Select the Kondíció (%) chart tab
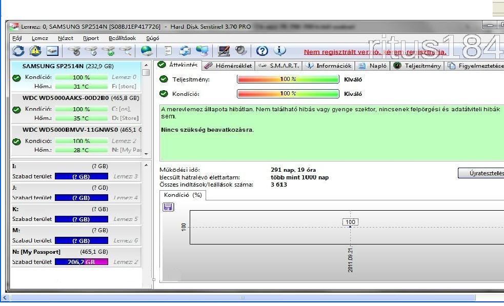This screenshot has width=504, height=306. click(x=183, y=195)
